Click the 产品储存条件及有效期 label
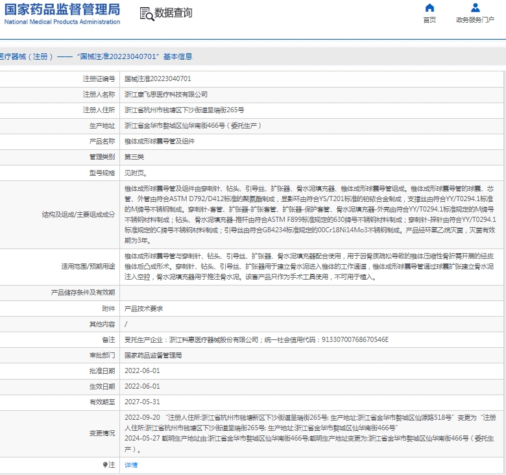Screen dimensions: 506x475 pyautogui.click(x=83, y=293)
